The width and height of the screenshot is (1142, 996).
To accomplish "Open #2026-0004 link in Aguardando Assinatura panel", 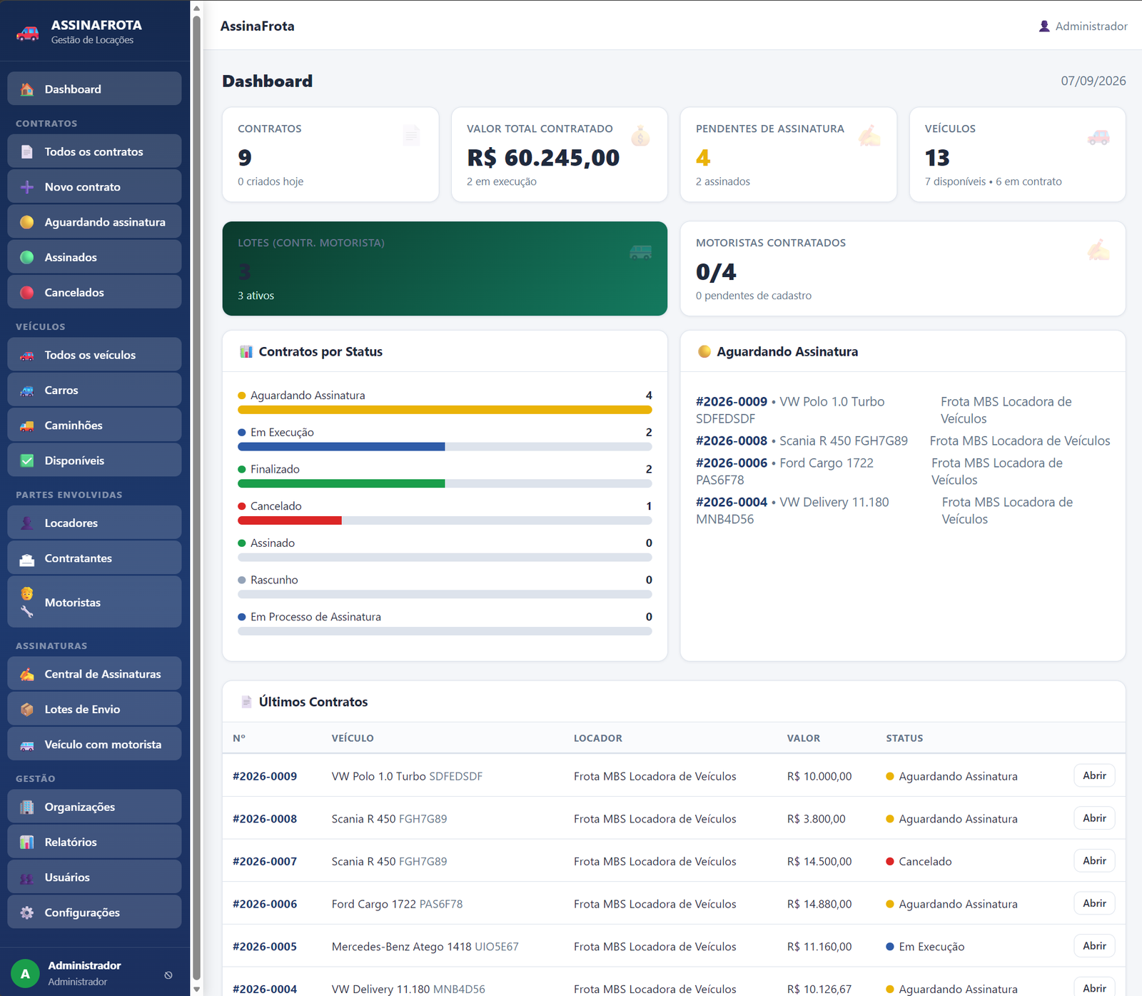I will (732, 502).
